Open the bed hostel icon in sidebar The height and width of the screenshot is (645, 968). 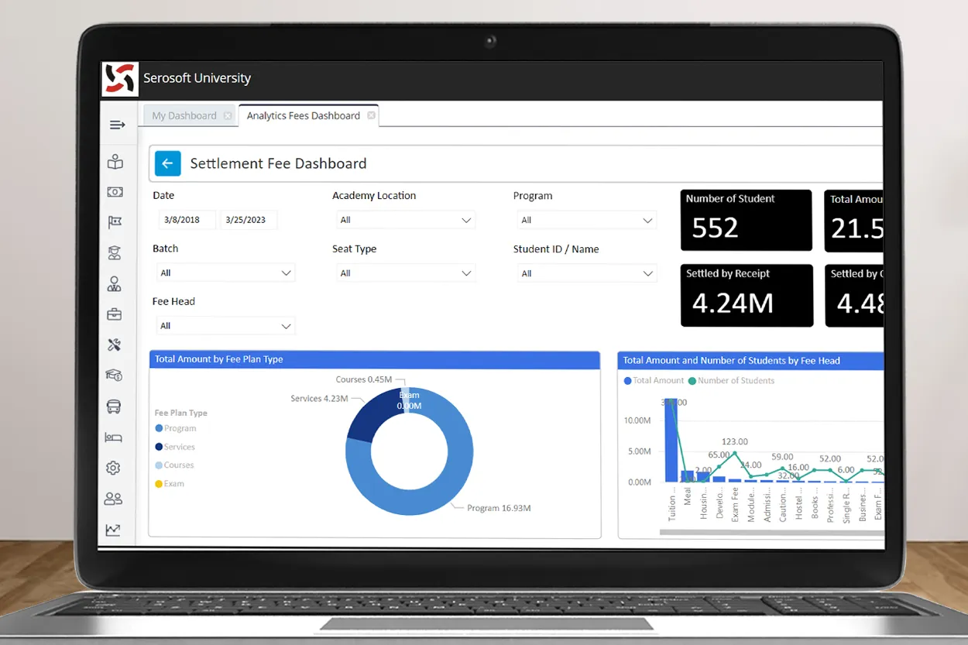(114, 437)
